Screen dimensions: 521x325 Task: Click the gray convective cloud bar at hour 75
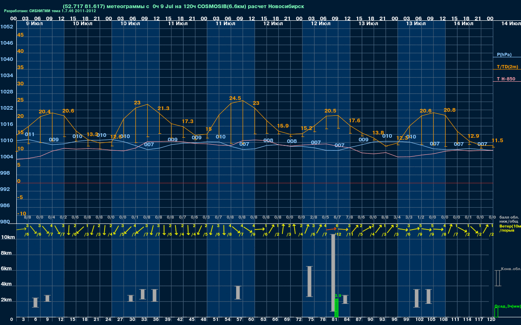309,282
